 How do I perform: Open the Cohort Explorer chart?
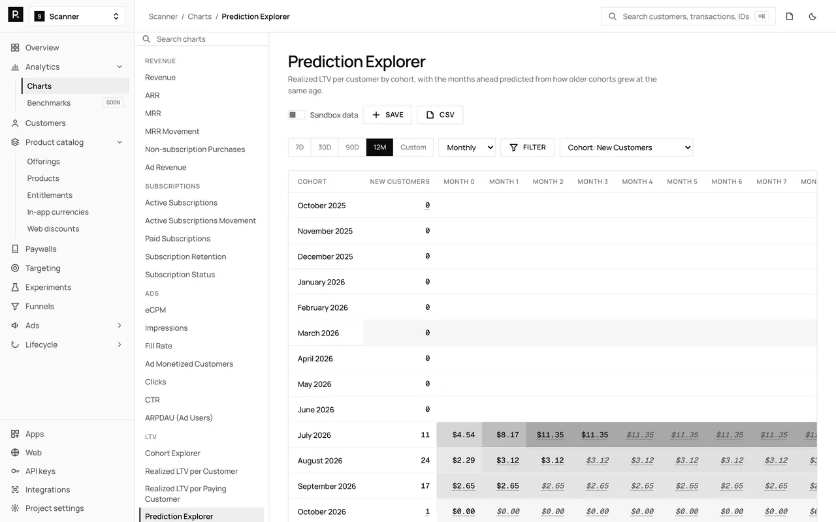(x=172, y=453)
